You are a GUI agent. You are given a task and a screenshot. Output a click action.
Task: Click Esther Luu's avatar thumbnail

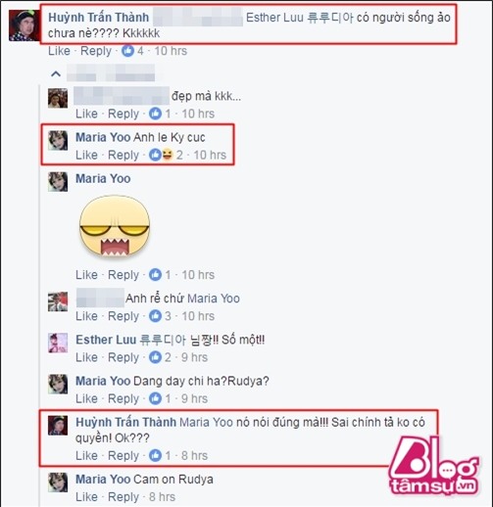pos(58,343)
